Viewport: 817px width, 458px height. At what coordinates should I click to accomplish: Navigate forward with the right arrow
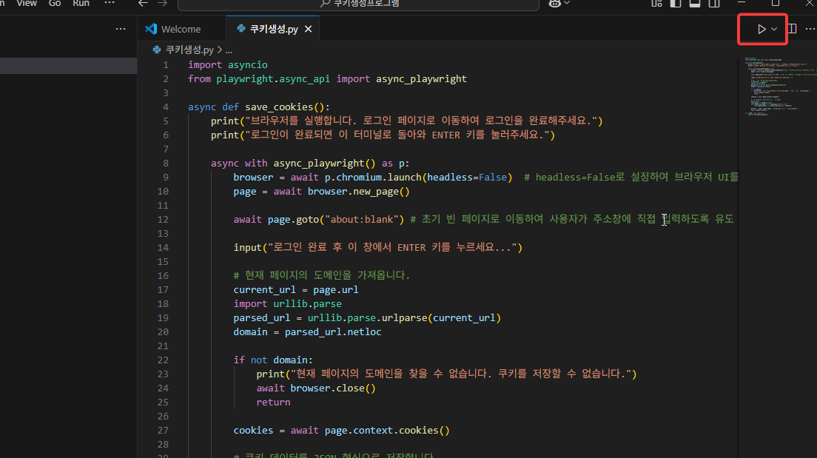tap(161, 4)
